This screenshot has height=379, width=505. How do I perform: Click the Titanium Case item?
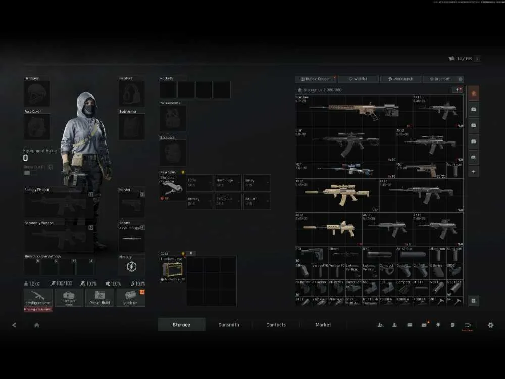[x=173, y=269]
